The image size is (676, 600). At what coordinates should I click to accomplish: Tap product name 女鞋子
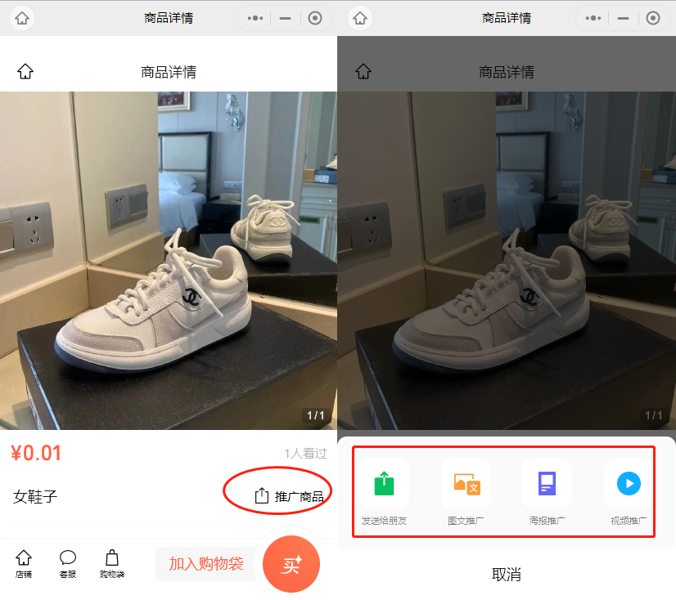[35, 497]
